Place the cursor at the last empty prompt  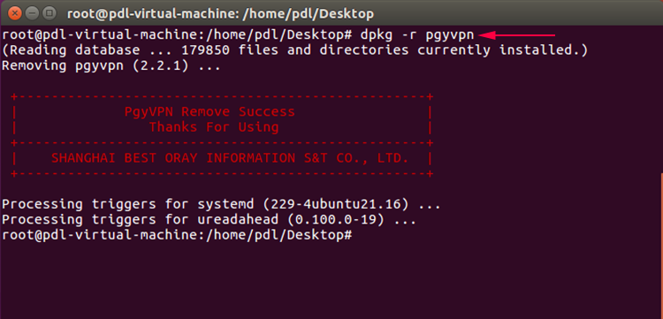tap(356, 236)
